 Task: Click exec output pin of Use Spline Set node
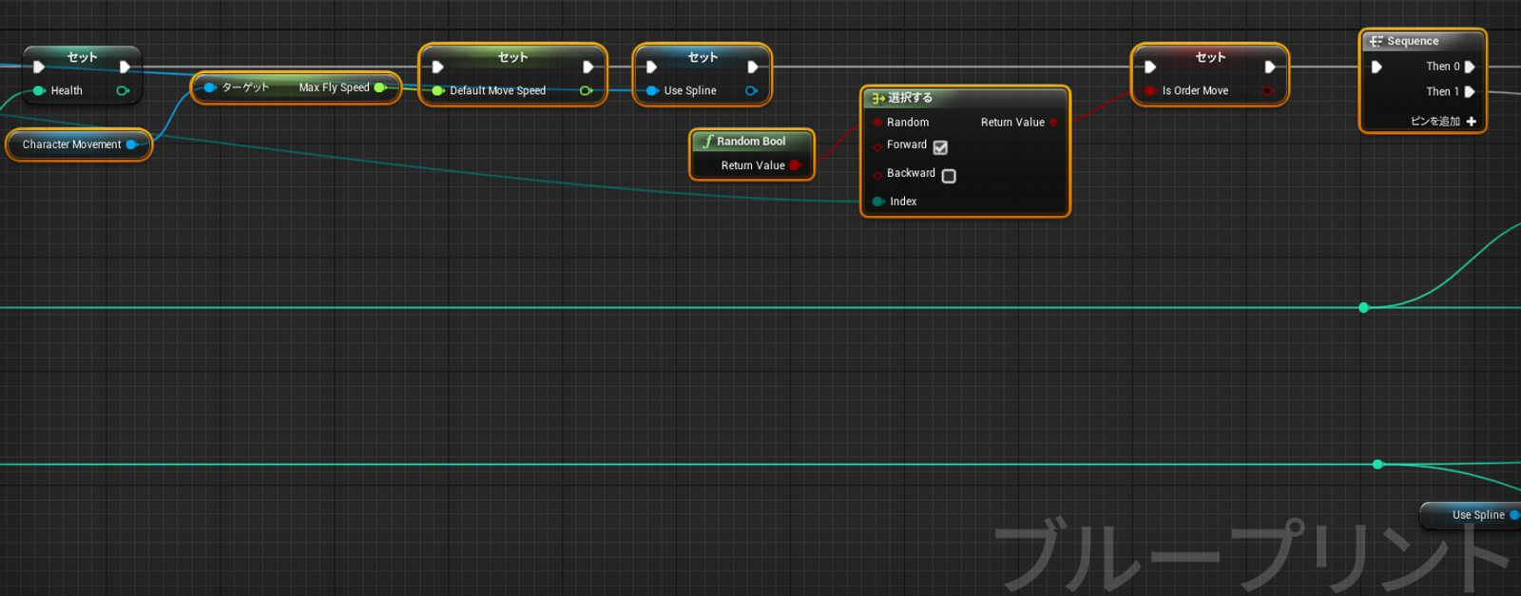[753, 67]
